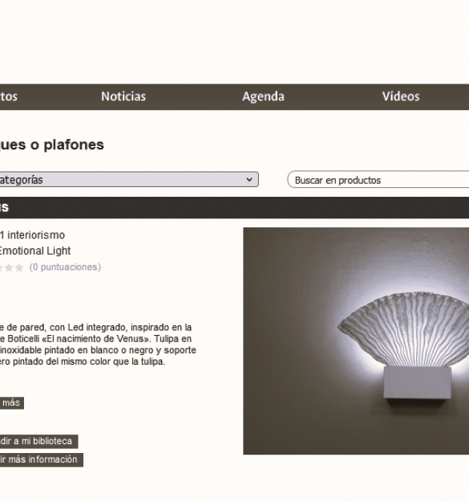The width and height of the screenshot is (469, 502).
Task: Click description line mentioning El nacimiento de Venus
Action: tap(96, 339)
